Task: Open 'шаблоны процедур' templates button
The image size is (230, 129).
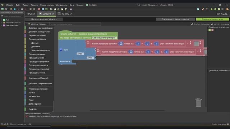Action: click(x=37, y=24)
